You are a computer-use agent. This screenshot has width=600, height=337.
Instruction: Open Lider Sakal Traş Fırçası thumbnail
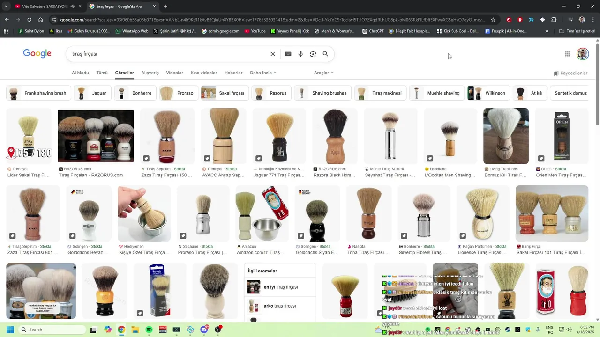pos(29,136)
